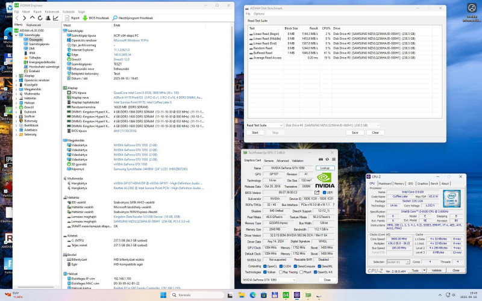Select Összegzés in the AIDA64 tree
Viewport: 482px width, 301px height.
point(36,40)
